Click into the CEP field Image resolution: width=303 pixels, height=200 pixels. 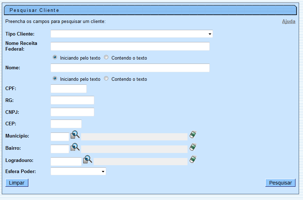[x=66, y=124]
